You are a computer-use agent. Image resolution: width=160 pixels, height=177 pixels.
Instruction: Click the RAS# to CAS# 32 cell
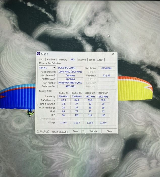point(64,104)
